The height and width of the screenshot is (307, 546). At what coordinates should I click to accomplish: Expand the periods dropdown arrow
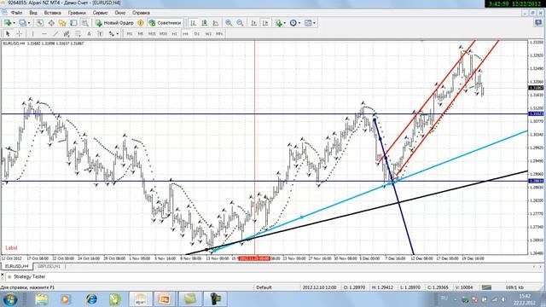(299, 23)
